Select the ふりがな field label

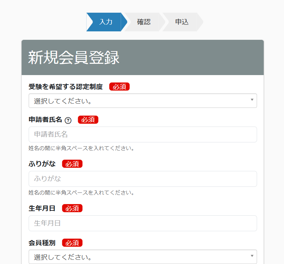[x=42, y=164]
